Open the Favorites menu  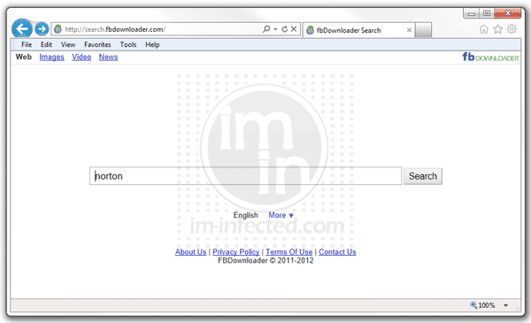(97, 45)
